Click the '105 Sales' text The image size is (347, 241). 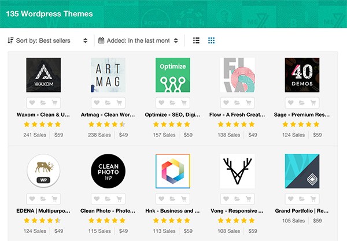tap(293, 221)
